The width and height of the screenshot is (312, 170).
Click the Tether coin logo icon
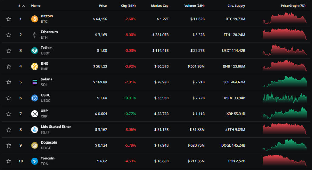click(35, 51)
